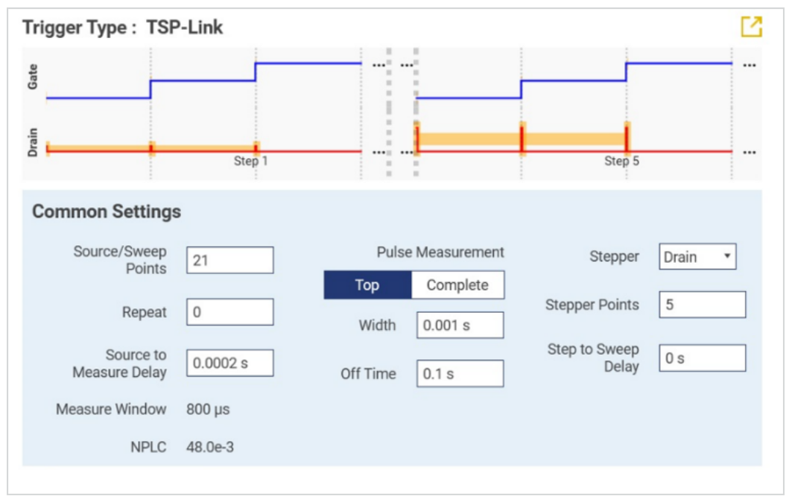The image size is (792, 499).
Task: Click the NPLC value 48.0e-3
Action: 209,448
